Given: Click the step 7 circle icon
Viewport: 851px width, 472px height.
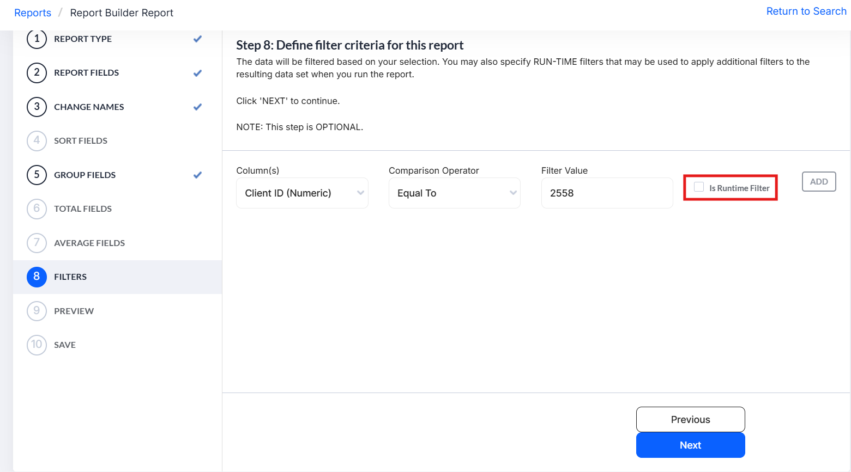Looking at the screenshot, I should (x=37, y=243).
